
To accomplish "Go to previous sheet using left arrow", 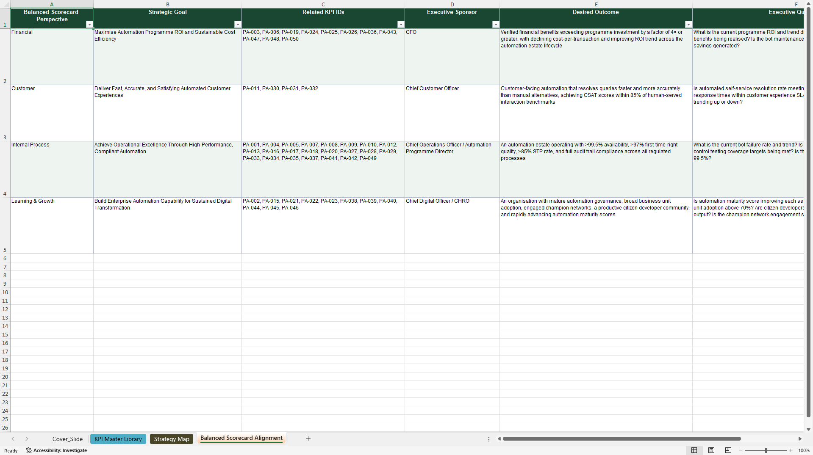I will pos(13,439).
